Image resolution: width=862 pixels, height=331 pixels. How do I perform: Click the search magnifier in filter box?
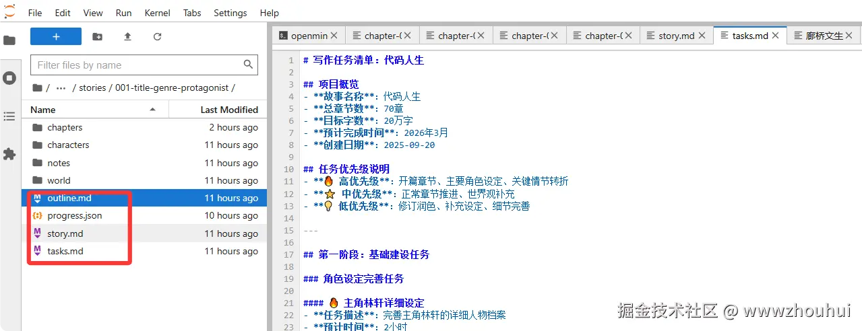[248, 65]
